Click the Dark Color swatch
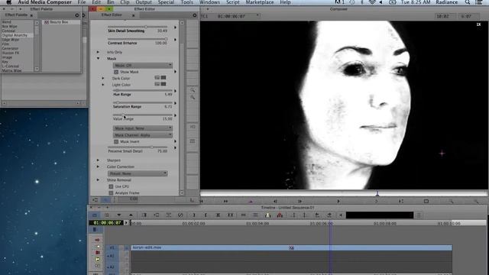The width and height of the screenshot is (489, 275). (x=164, y=78)
